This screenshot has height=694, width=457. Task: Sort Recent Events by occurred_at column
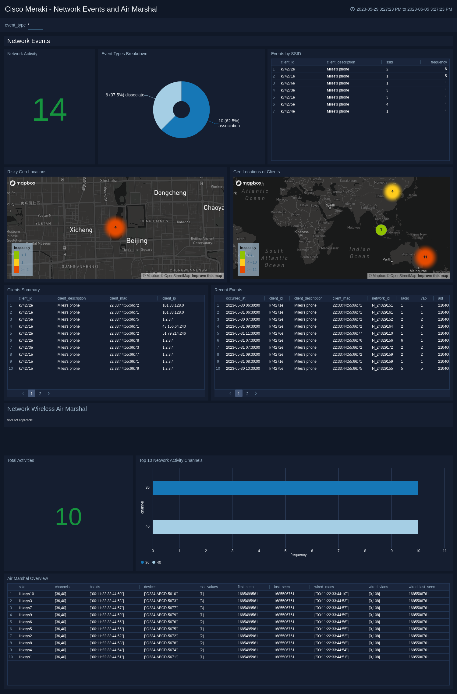click(x=236, y=298)
